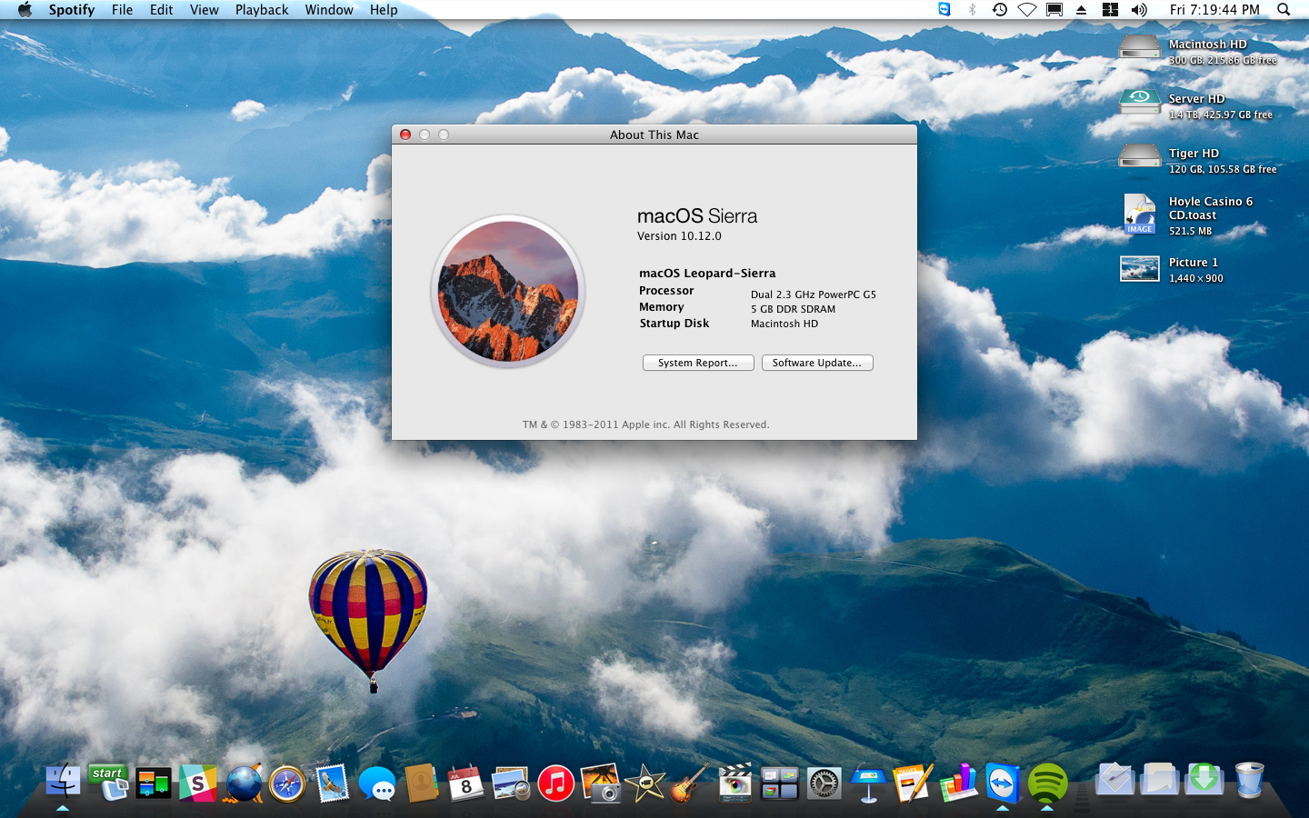This screenshot has width=1309, height=818.
Task: Open Mail stamp icon in dock
Action: pyautogui.click(x=332, y=783)
